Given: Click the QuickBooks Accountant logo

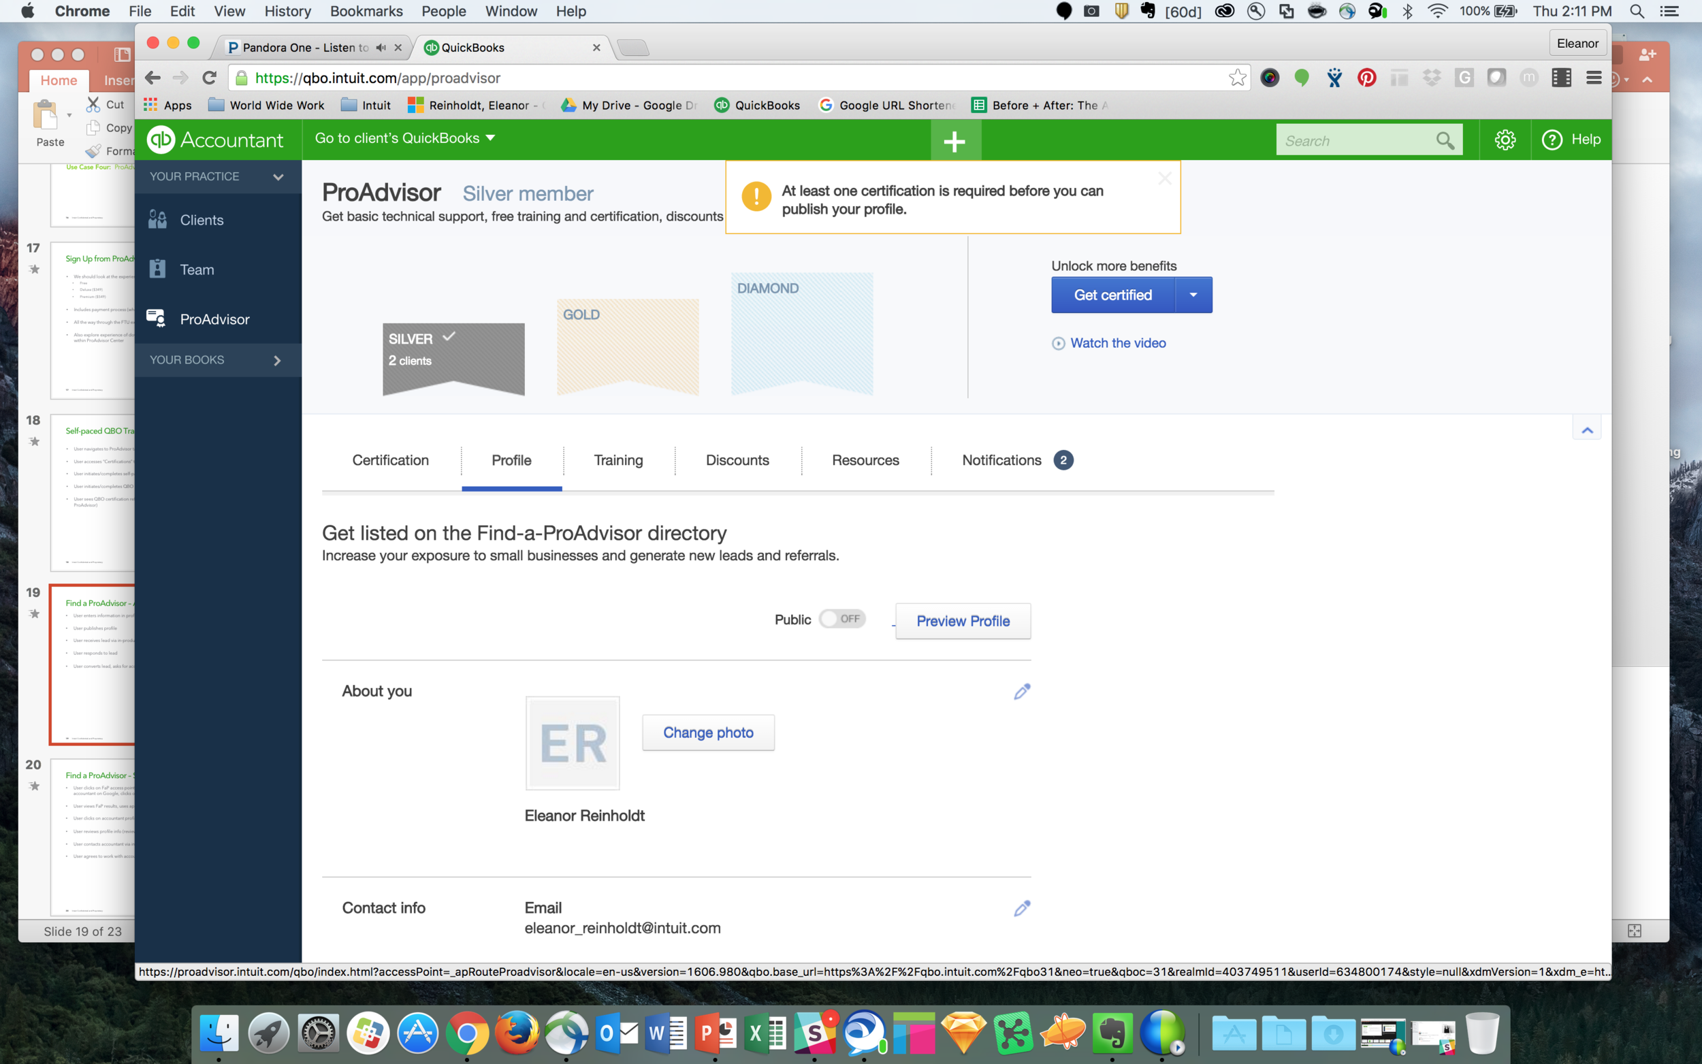Looking at the screenshot, I should tap(214, 140).
